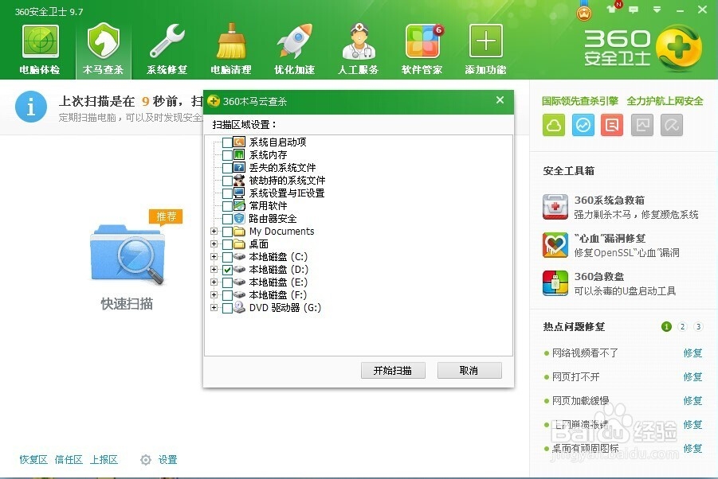
Task: Click 360 yellow plus logo
Action: click(x=678, y=48)
